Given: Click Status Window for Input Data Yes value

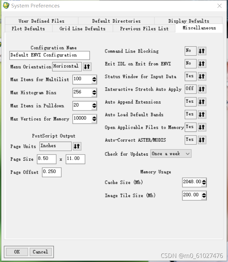Looking at the screenshot, I should click(191, 76).
